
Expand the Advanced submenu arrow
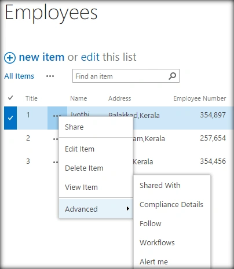[x=128, y=209]
